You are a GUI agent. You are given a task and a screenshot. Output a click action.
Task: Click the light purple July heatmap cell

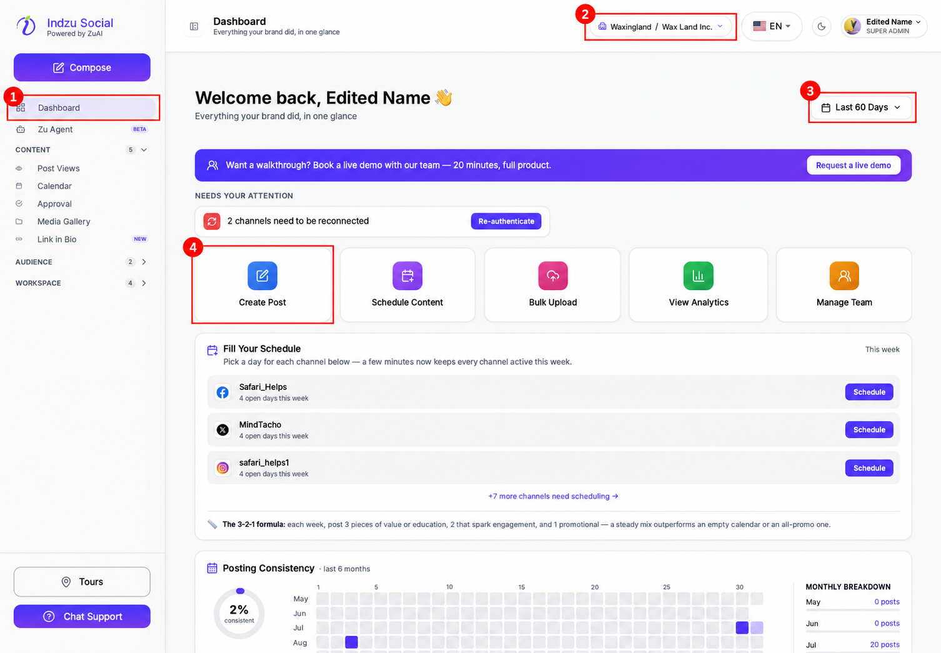757,627
